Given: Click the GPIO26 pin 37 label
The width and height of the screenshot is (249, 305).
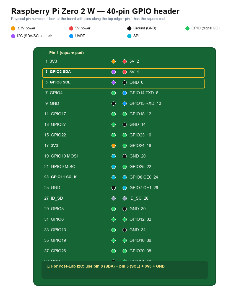Looking at the screenshot, I should coord(55,251).
